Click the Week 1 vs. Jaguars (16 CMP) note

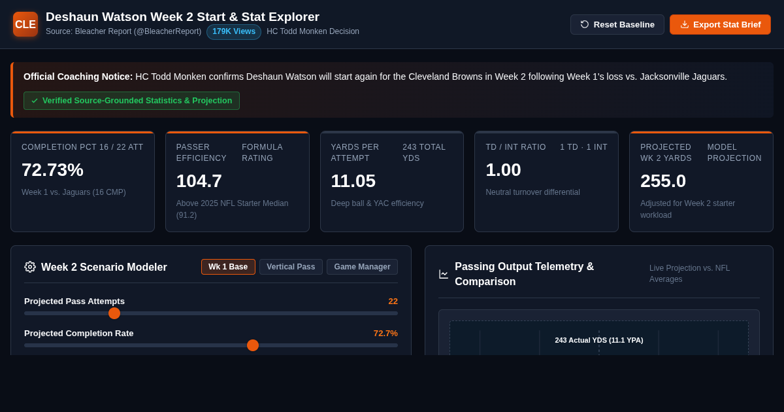point(74,192)
